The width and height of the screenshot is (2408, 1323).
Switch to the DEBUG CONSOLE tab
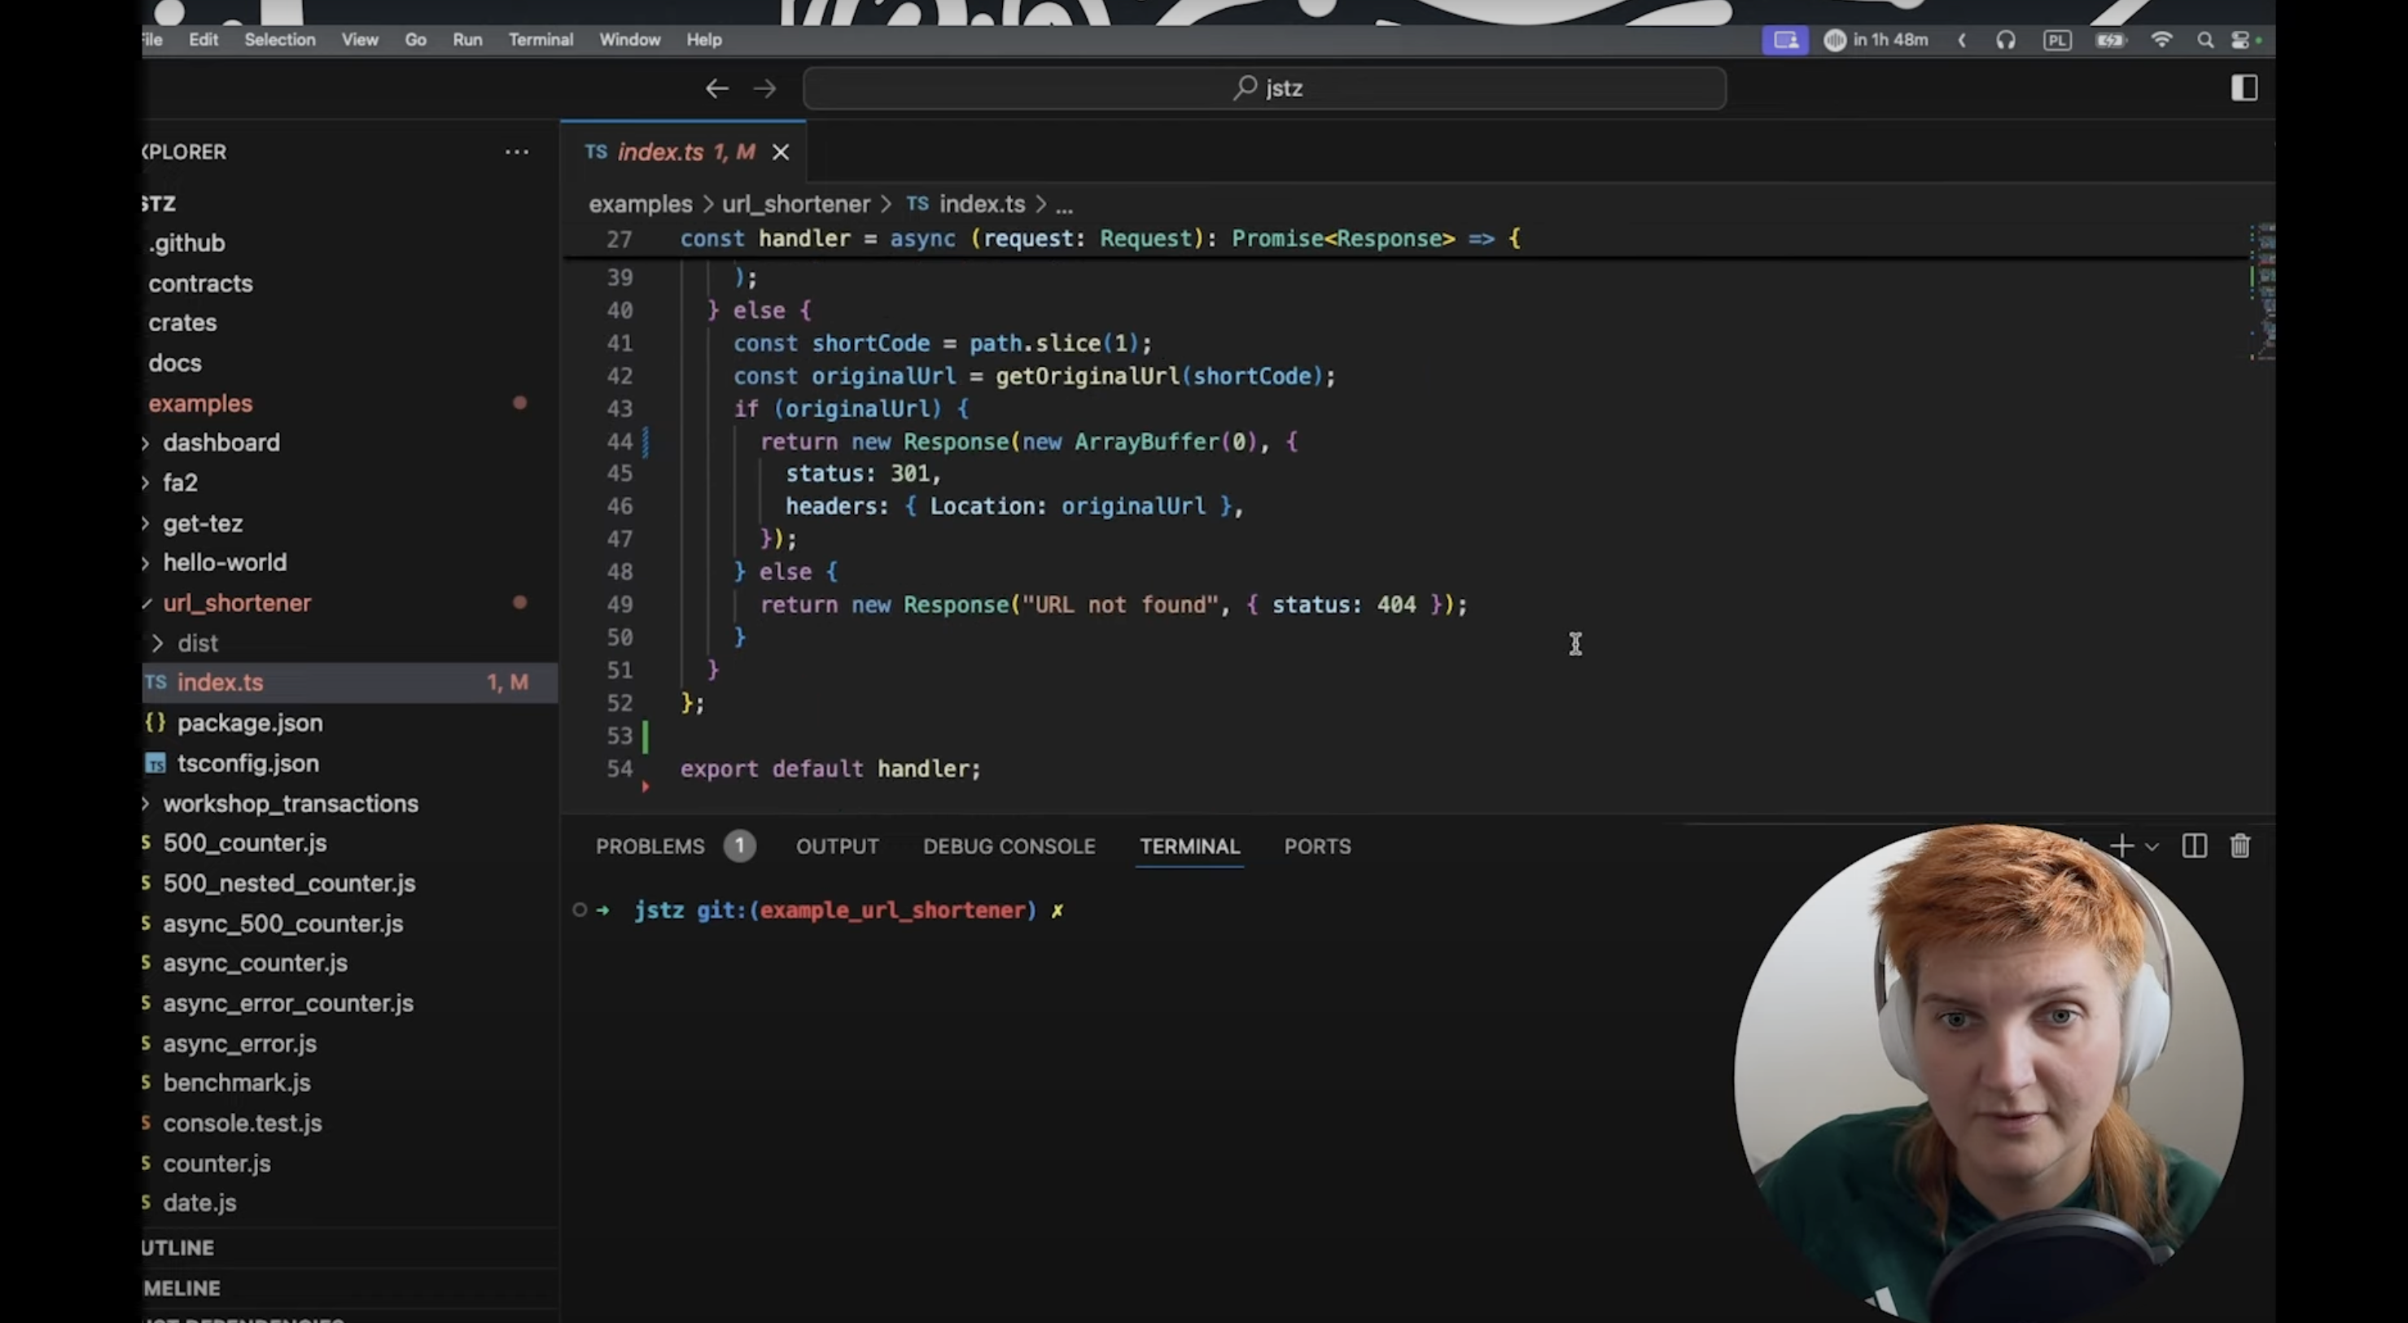1009,846
